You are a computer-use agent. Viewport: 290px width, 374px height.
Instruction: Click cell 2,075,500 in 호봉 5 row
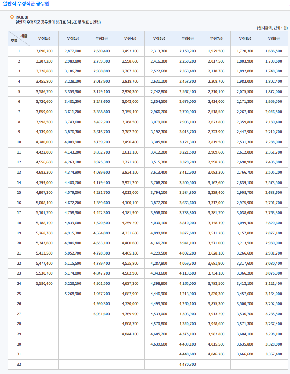tap(245, 91)
